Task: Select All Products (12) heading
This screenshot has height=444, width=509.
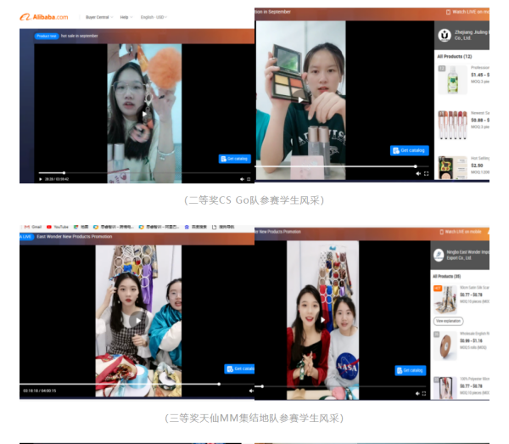Action: (455, 57)
